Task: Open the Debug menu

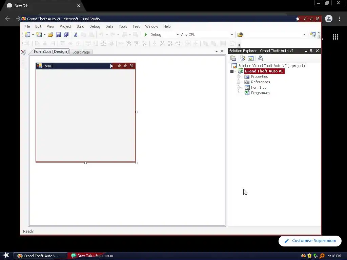Action: click(95, 26)
